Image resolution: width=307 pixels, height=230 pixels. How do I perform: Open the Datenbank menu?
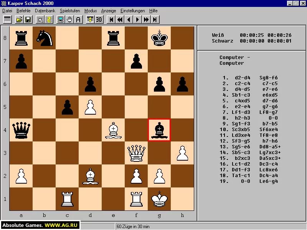(x=45, y=11)
